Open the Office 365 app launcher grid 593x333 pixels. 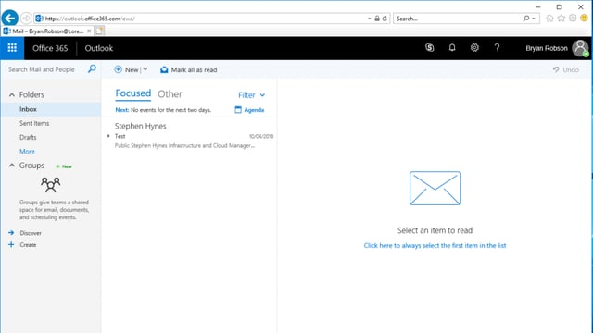[12, 48]
